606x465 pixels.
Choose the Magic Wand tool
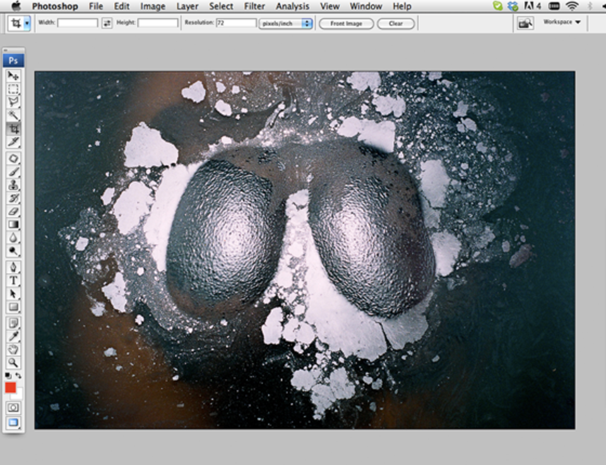(x=13, y=115)
